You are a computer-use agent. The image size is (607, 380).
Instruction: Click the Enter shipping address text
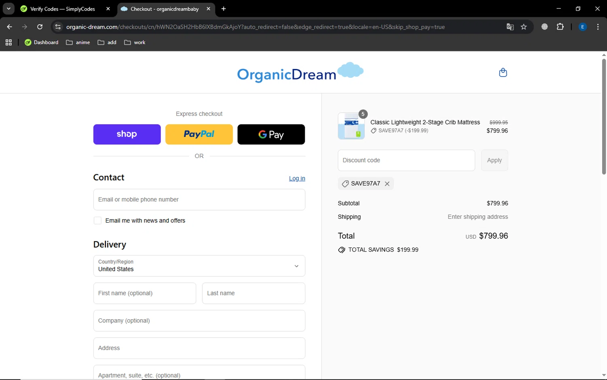pyautogui.click(x=478, y=217)
